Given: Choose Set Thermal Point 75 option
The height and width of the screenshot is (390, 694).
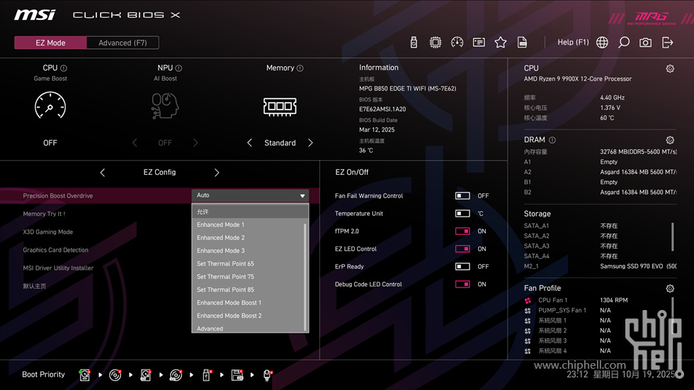Looking at the screenshot, I should [225, 277].
